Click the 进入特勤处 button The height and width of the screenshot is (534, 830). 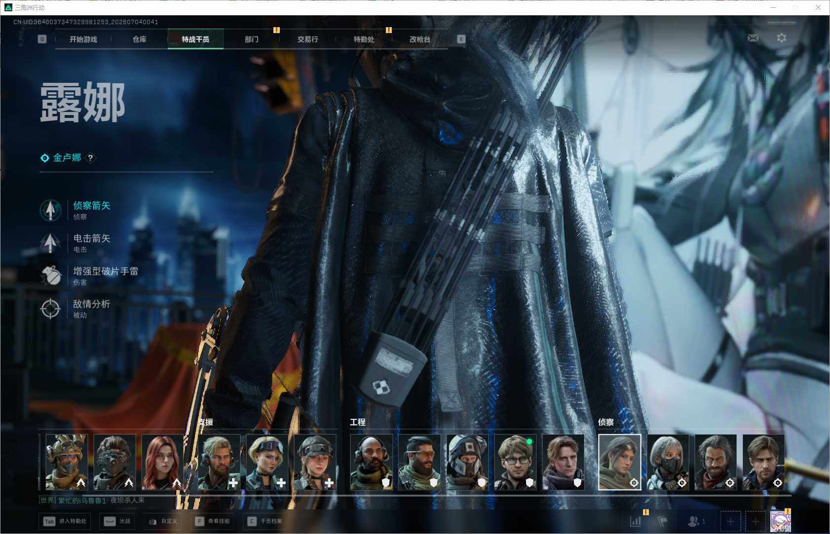click(x=65, y=521)
